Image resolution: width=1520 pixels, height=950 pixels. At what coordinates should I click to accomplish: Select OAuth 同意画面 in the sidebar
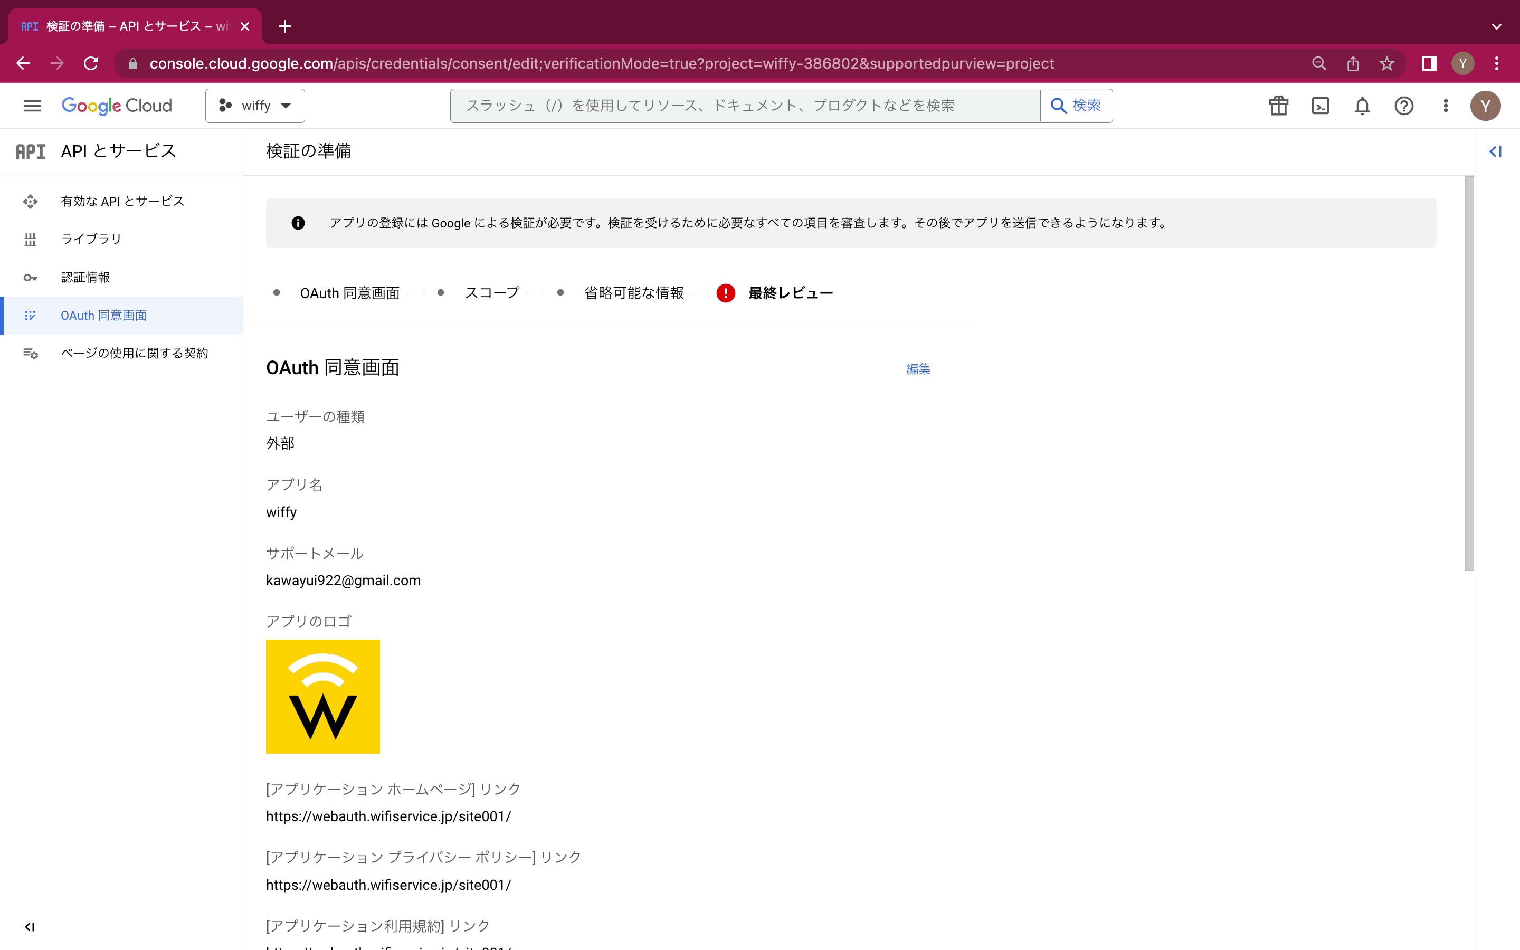click(x=121, y=316)
